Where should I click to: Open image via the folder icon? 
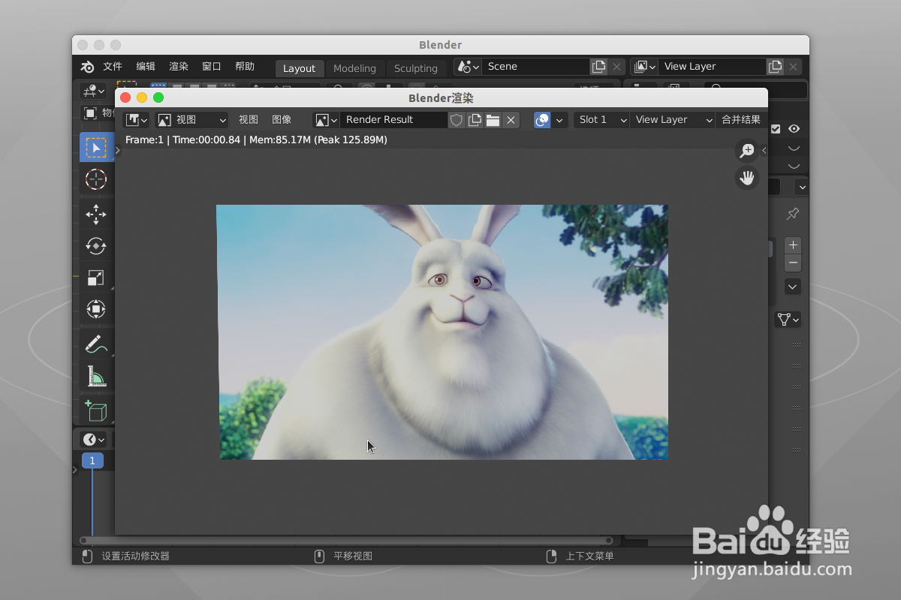point(493,120)
